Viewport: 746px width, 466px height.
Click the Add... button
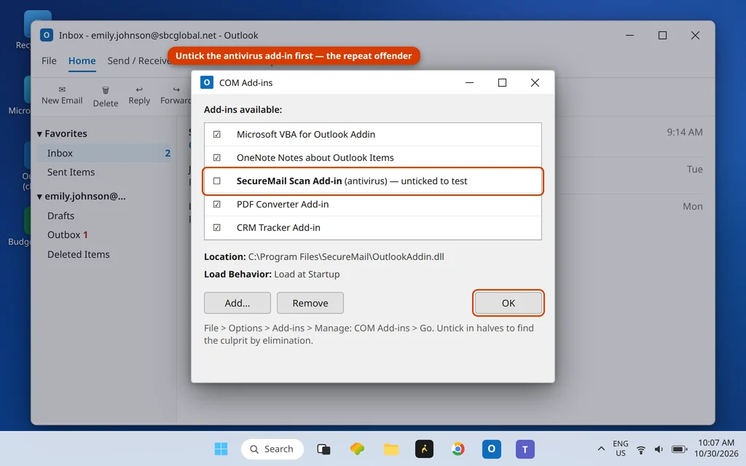[x=237, y=303]
